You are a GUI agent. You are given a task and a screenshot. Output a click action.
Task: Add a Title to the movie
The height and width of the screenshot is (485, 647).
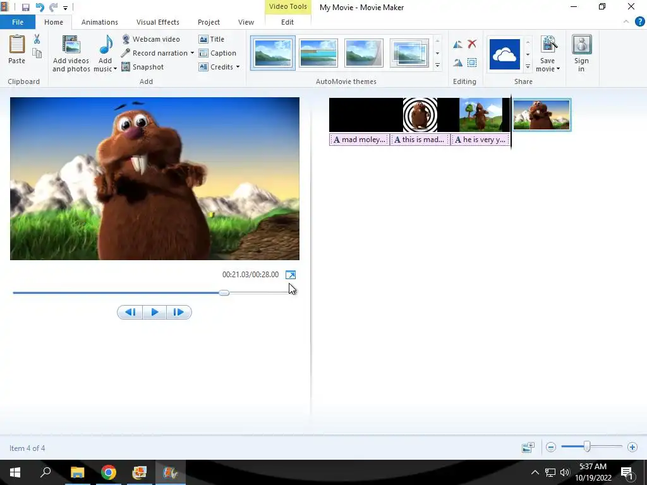click(x=212, y=39)
